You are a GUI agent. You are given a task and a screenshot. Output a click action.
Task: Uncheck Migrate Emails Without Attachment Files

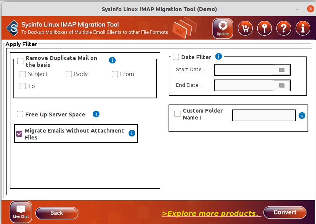click(19, 134)
